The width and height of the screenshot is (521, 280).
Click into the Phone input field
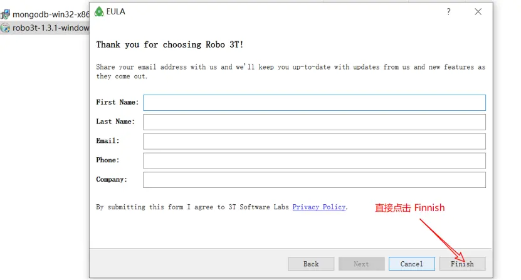tap(314, 160)
